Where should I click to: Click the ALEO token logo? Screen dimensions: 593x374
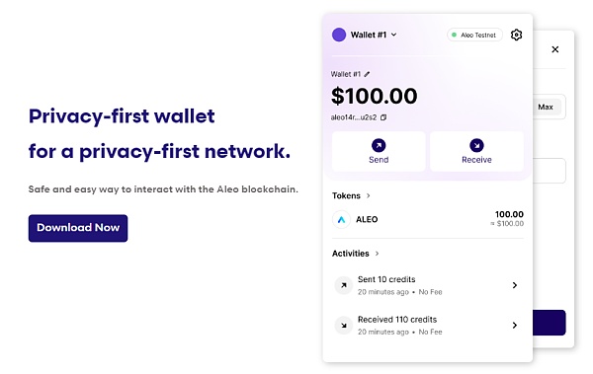coord(341,219)
